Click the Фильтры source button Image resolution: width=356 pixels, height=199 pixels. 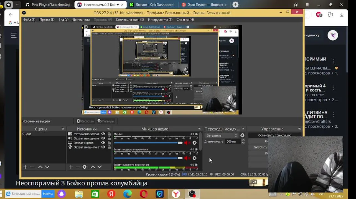pos(106,121)
